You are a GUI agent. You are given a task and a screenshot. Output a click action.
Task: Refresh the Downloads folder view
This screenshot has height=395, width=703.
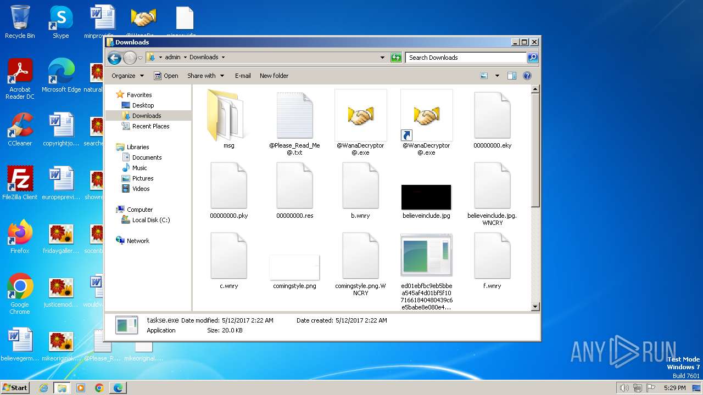[x=396, y=57]
